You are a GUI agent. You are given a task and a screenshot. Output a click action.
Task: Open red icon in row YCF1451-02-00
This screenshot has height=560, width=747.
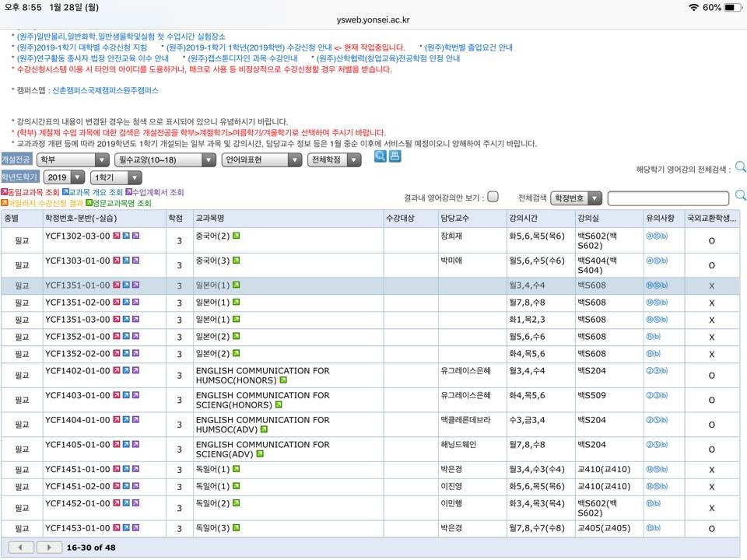117,487
